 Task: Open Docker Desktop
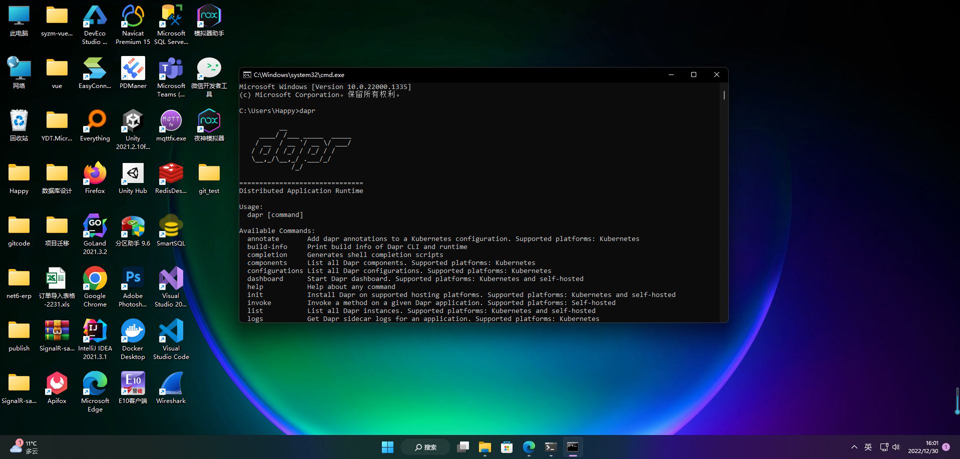click(x=132, y=331)
